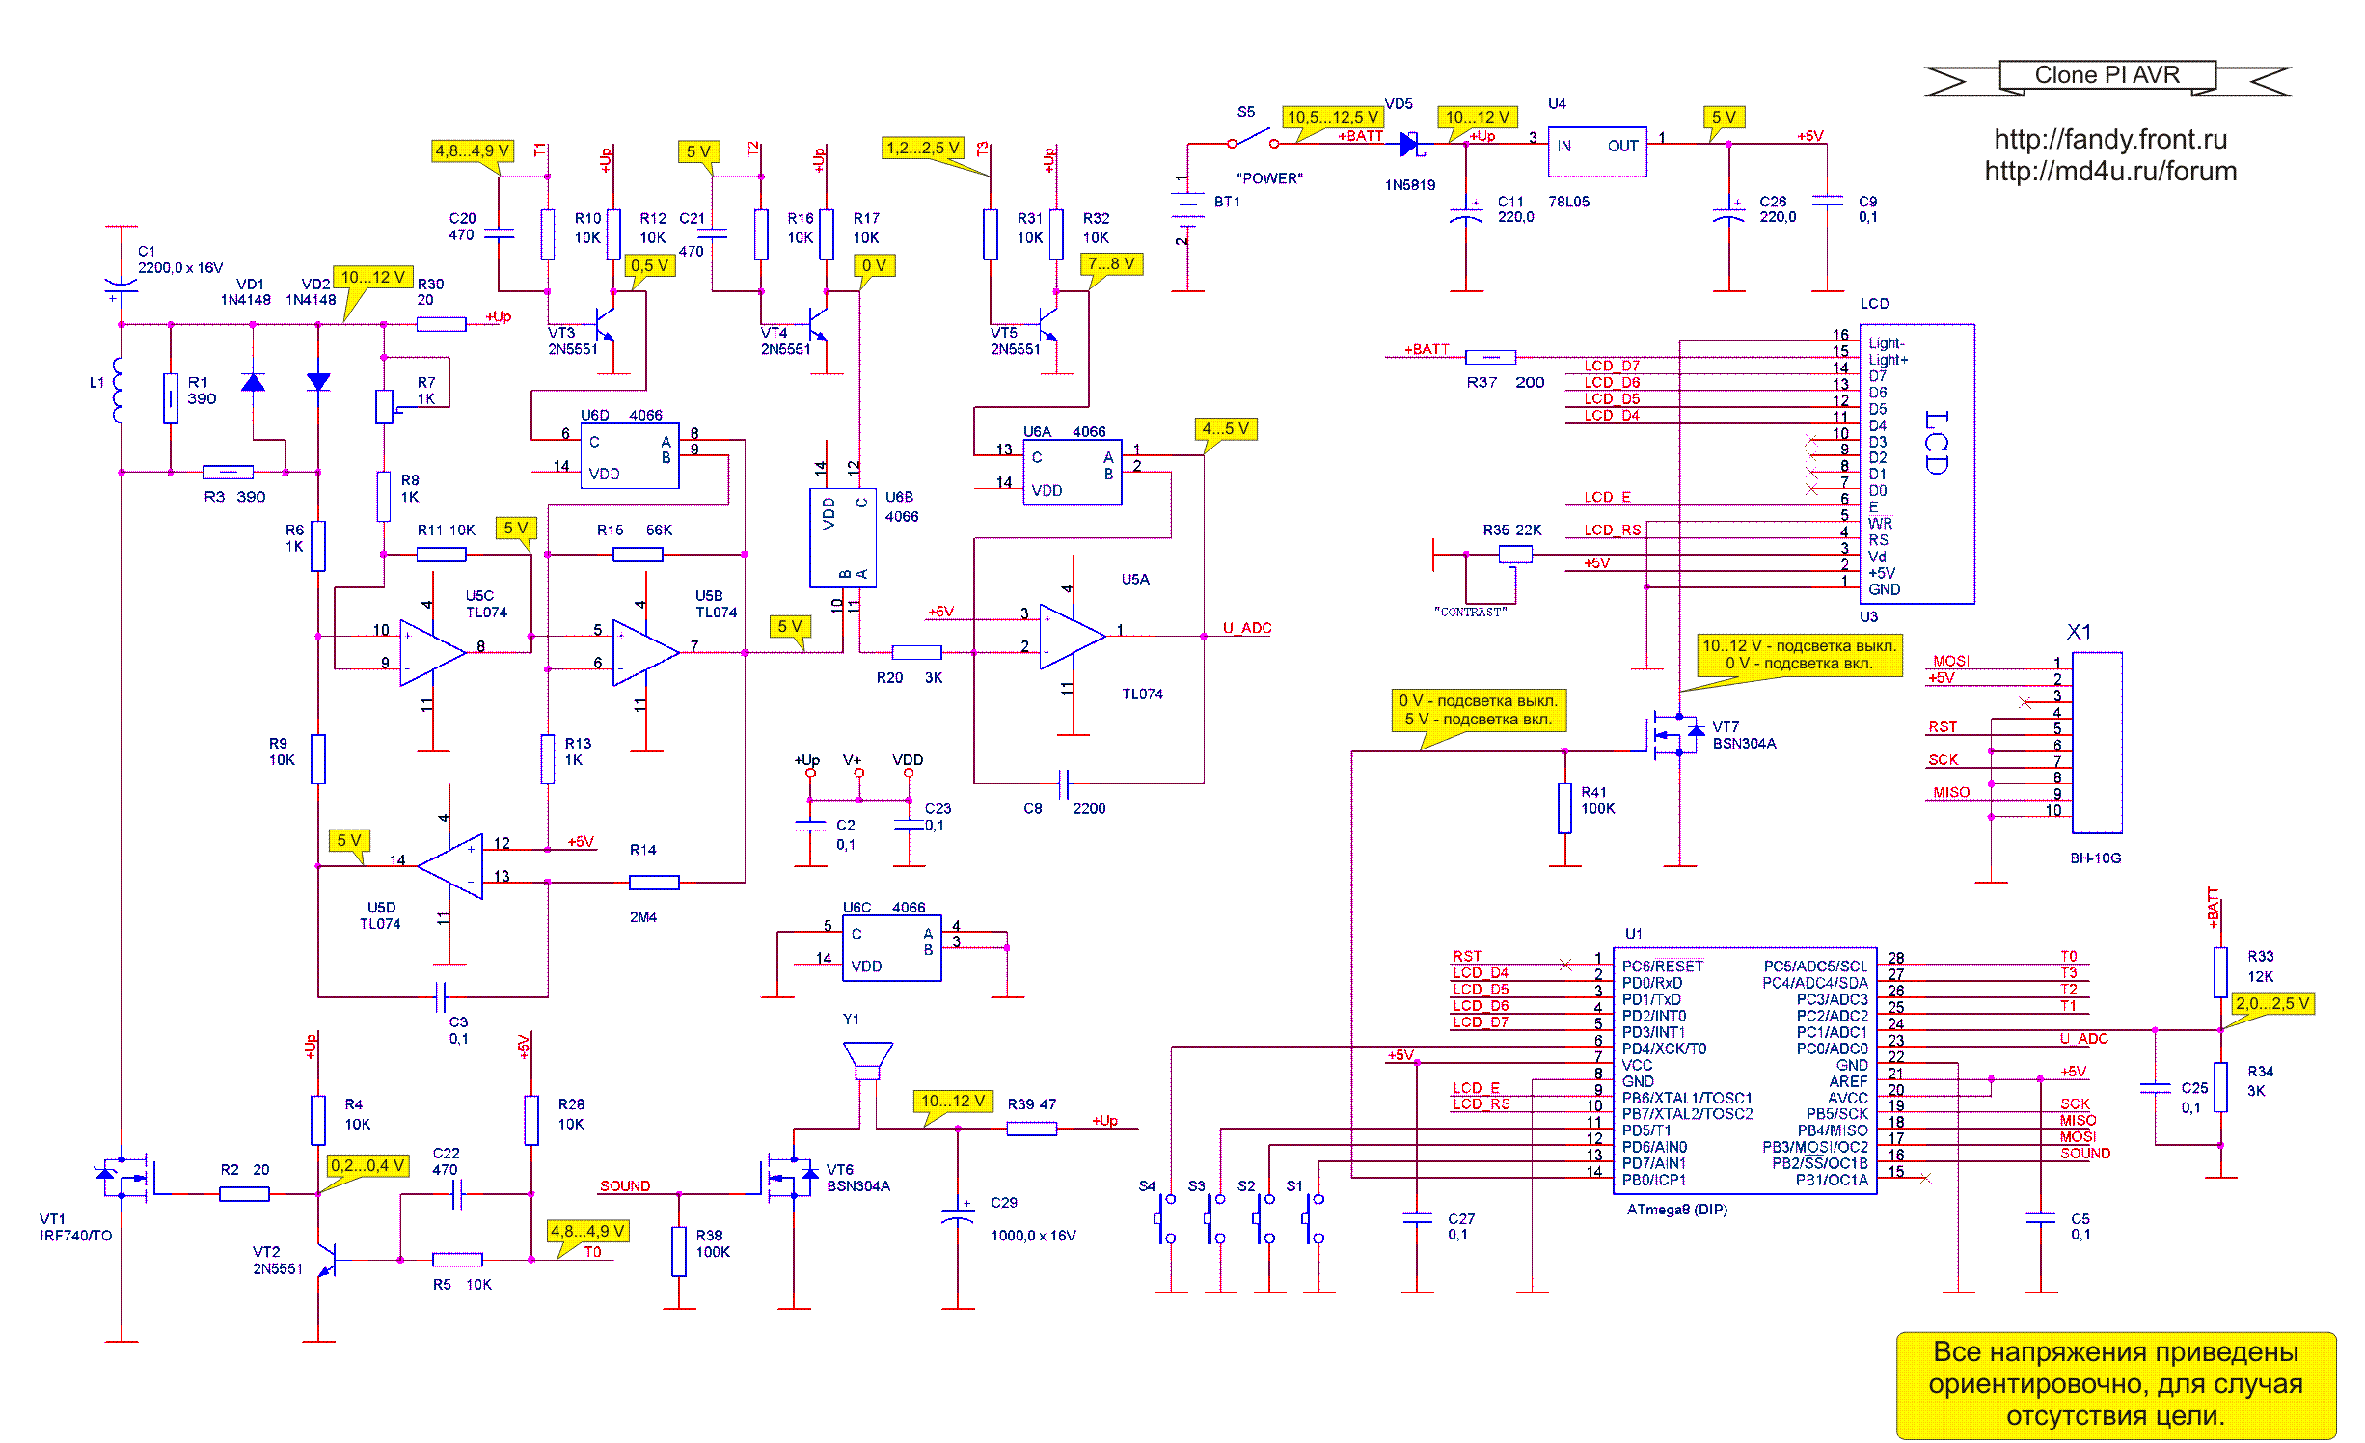
Task: Click the backlight note '0 V - подсветка выкл.'
Action: coord(1478,710)
